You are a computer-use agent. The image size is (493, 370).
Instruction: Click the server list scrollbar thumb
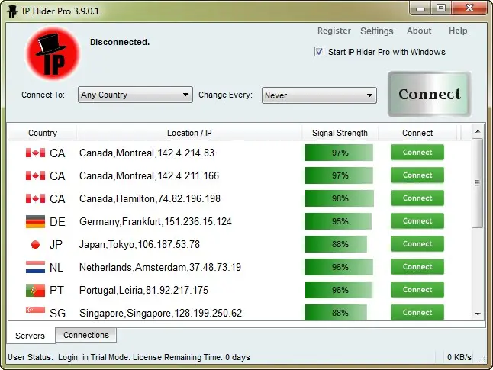478,183
